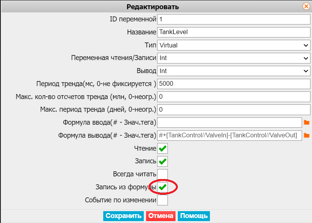Click the Макс. период тренда days field
Image resolution: width=312 pixels, height=223 pixels.
click(234, 110)
